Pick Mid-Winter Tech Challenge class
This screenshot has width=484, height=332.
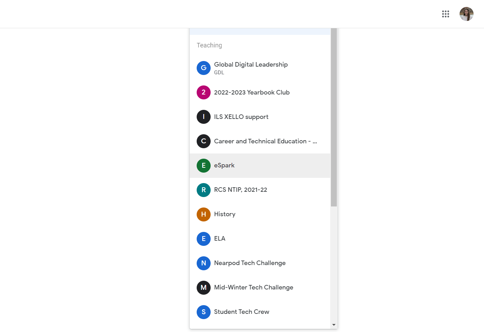260,288
